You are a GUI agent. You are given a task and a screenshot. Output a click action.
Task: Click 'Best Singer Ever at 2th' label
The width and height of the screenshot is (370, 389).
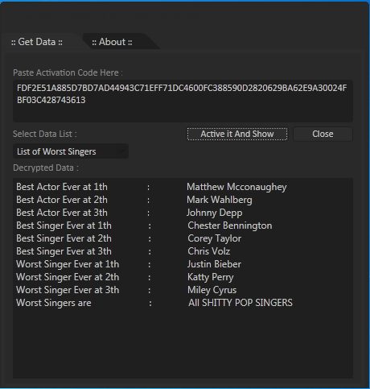[64, 238]
